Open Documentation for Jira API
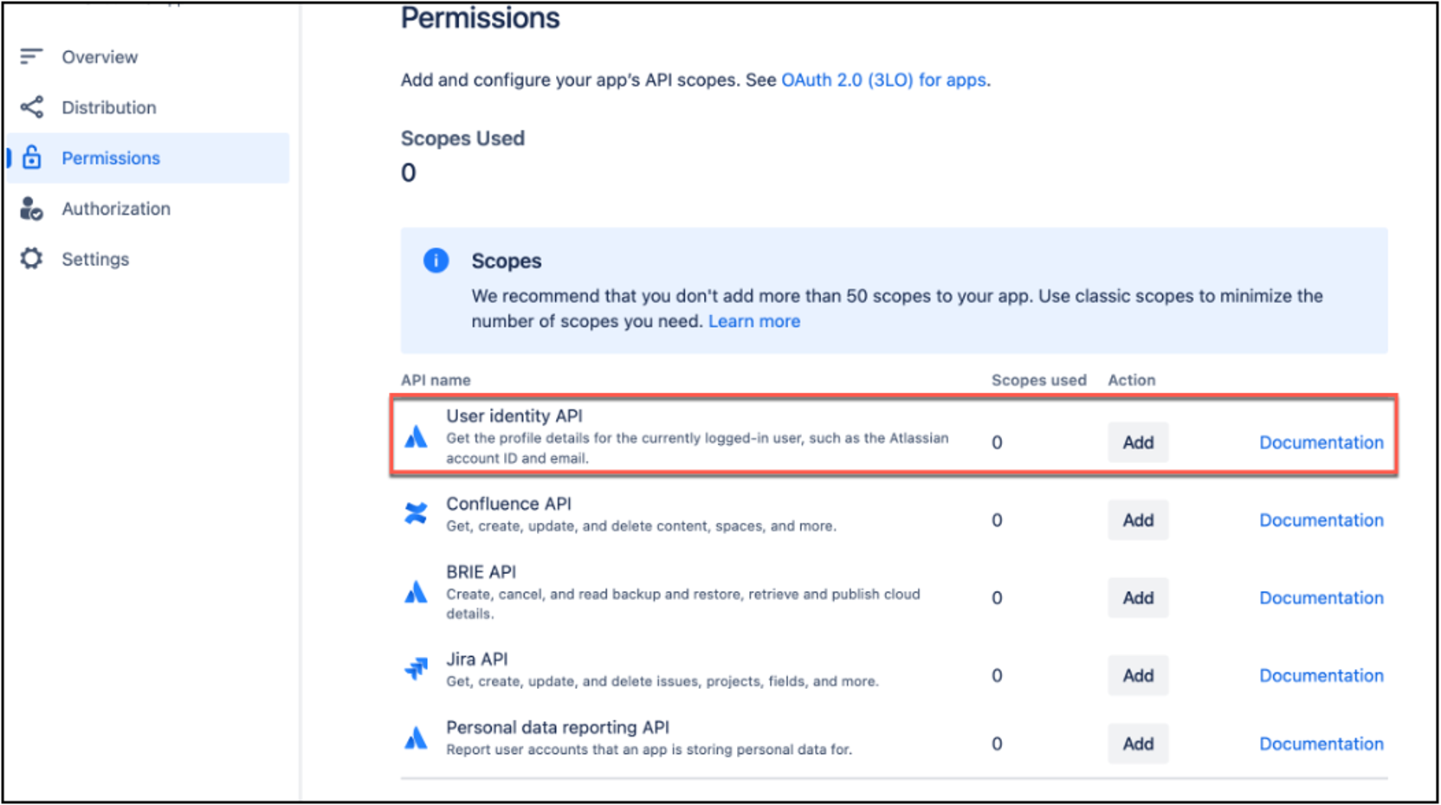Image resolution: width=1441 pixels, height=805 pixels. tap(1321, 676)
